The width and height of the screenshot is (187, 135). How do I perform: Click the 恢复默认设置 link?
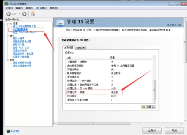174,25
